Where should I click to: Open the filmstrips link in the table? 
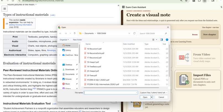click(x=51, y=50)
